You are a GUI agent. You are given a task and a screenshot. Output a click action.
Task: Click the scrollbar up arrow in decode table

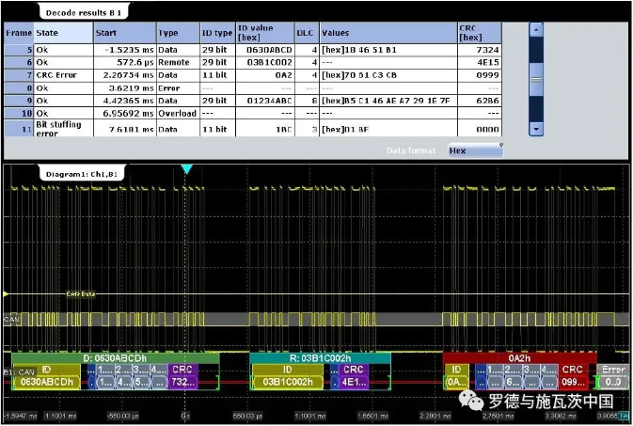[536, 29]
